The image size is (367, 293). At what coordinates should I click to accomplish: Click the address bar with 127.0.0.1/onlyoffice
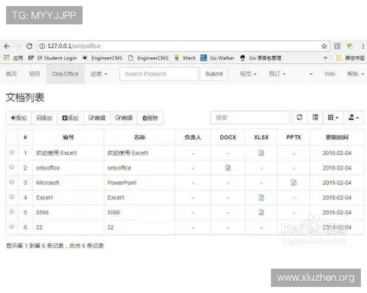(183, 46)
